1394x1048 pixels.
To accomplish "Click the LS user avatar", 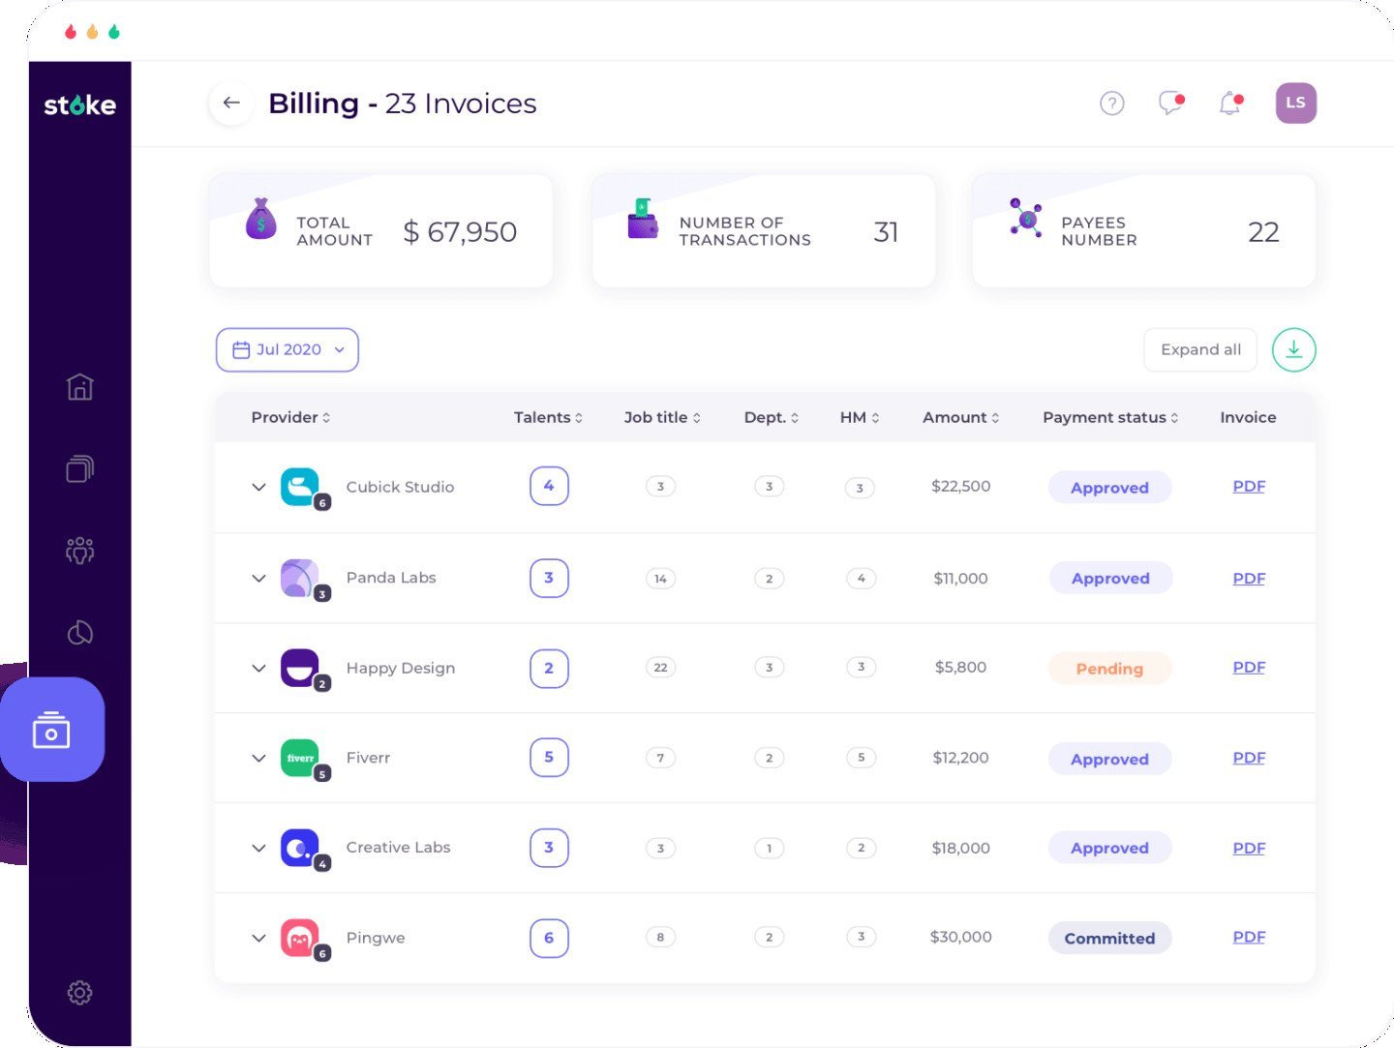I will click(1295, 104).
